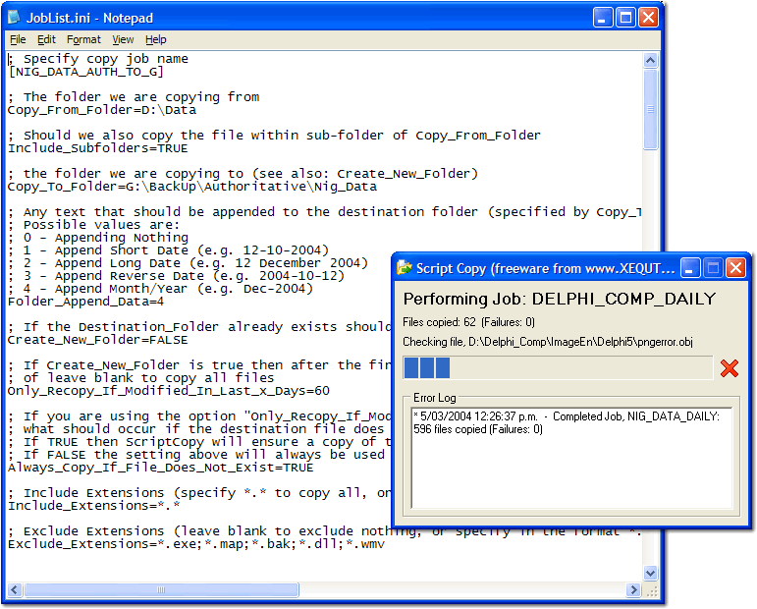Click the line Copy_From_Folder=D:\Data
Viewport: 757px width, 609px height.
pos(102,110)
